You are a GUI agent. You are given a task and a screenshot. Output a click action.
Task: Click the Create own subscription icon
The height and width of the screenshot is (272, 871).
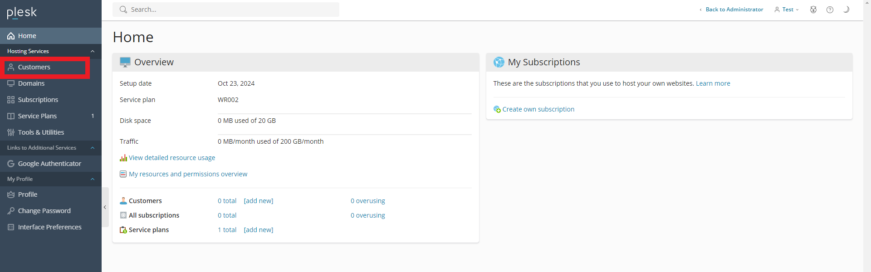click(497, 109)
